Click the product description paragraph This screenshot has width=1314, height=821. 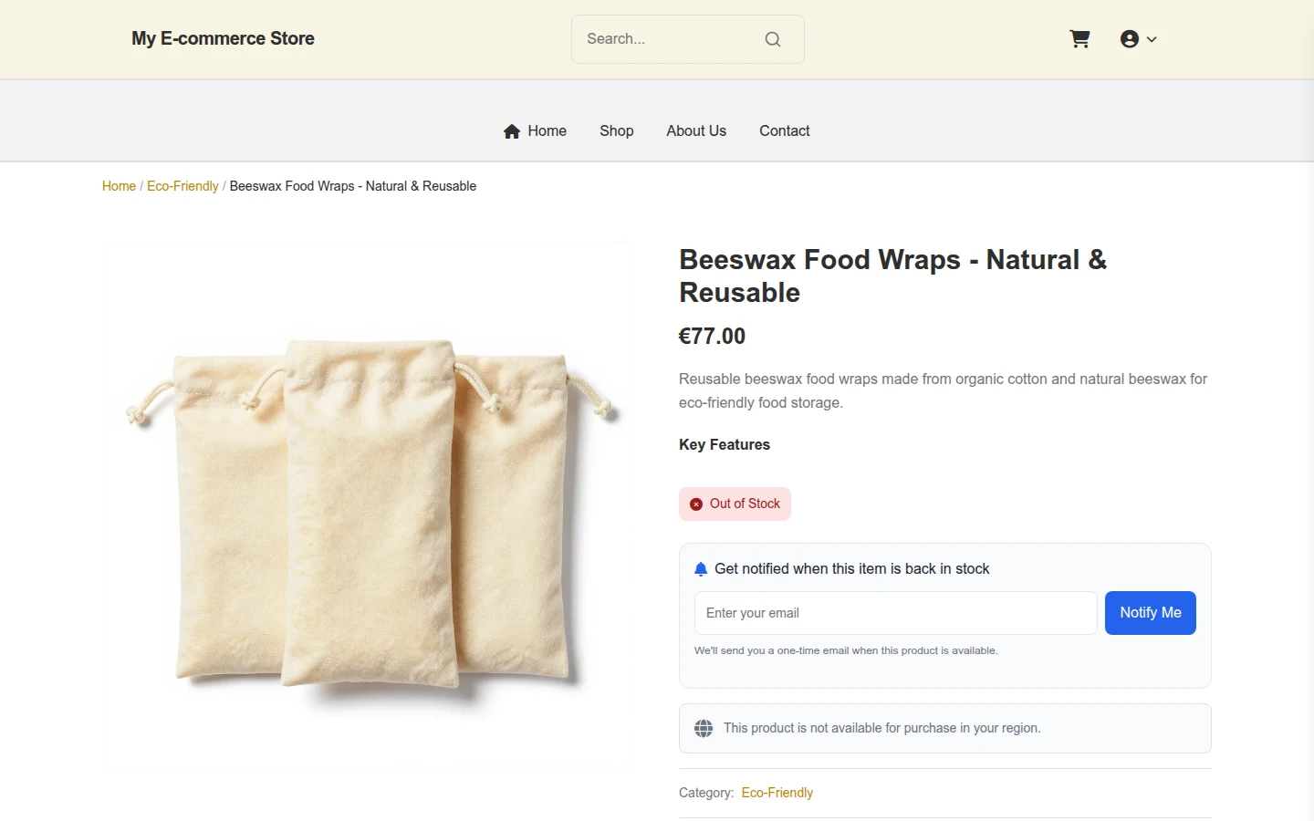pos(944,390)
